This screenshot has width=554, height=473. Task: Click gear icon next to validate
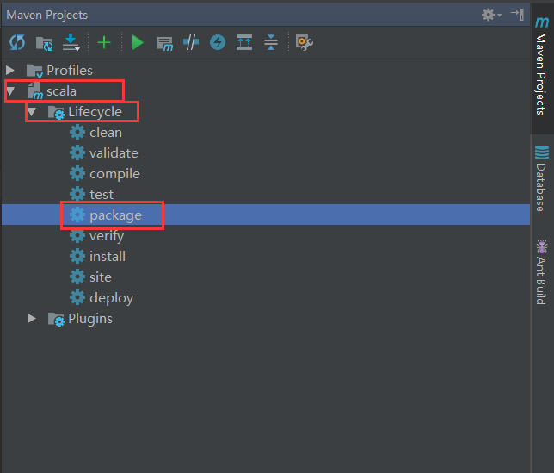point(77,152)
